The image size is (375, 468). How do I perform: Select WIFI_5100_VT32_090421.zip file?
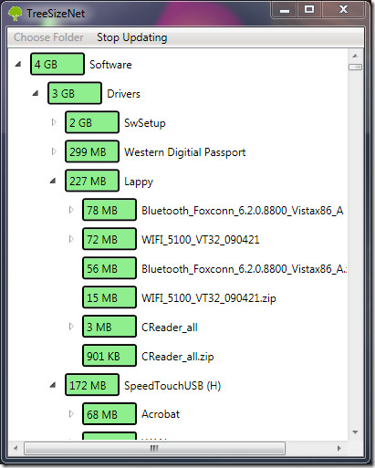click(209, 298)
